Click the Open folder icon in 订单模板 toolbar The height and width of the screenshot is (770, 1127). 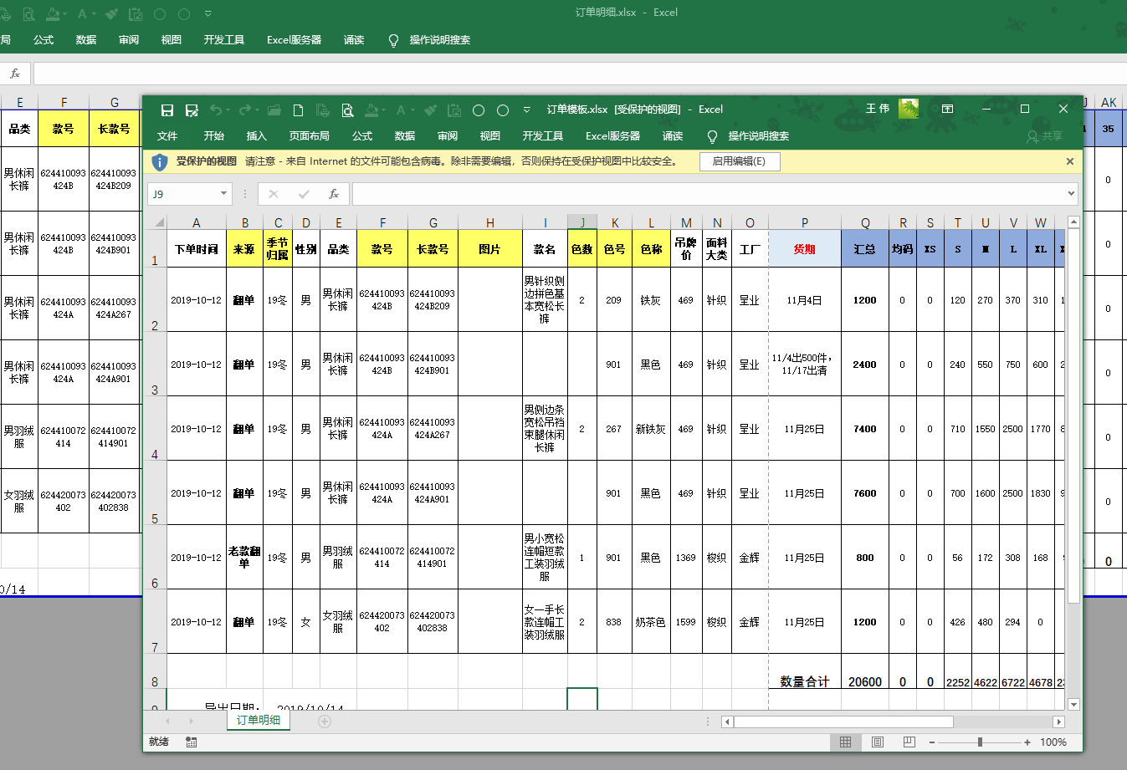274,110
